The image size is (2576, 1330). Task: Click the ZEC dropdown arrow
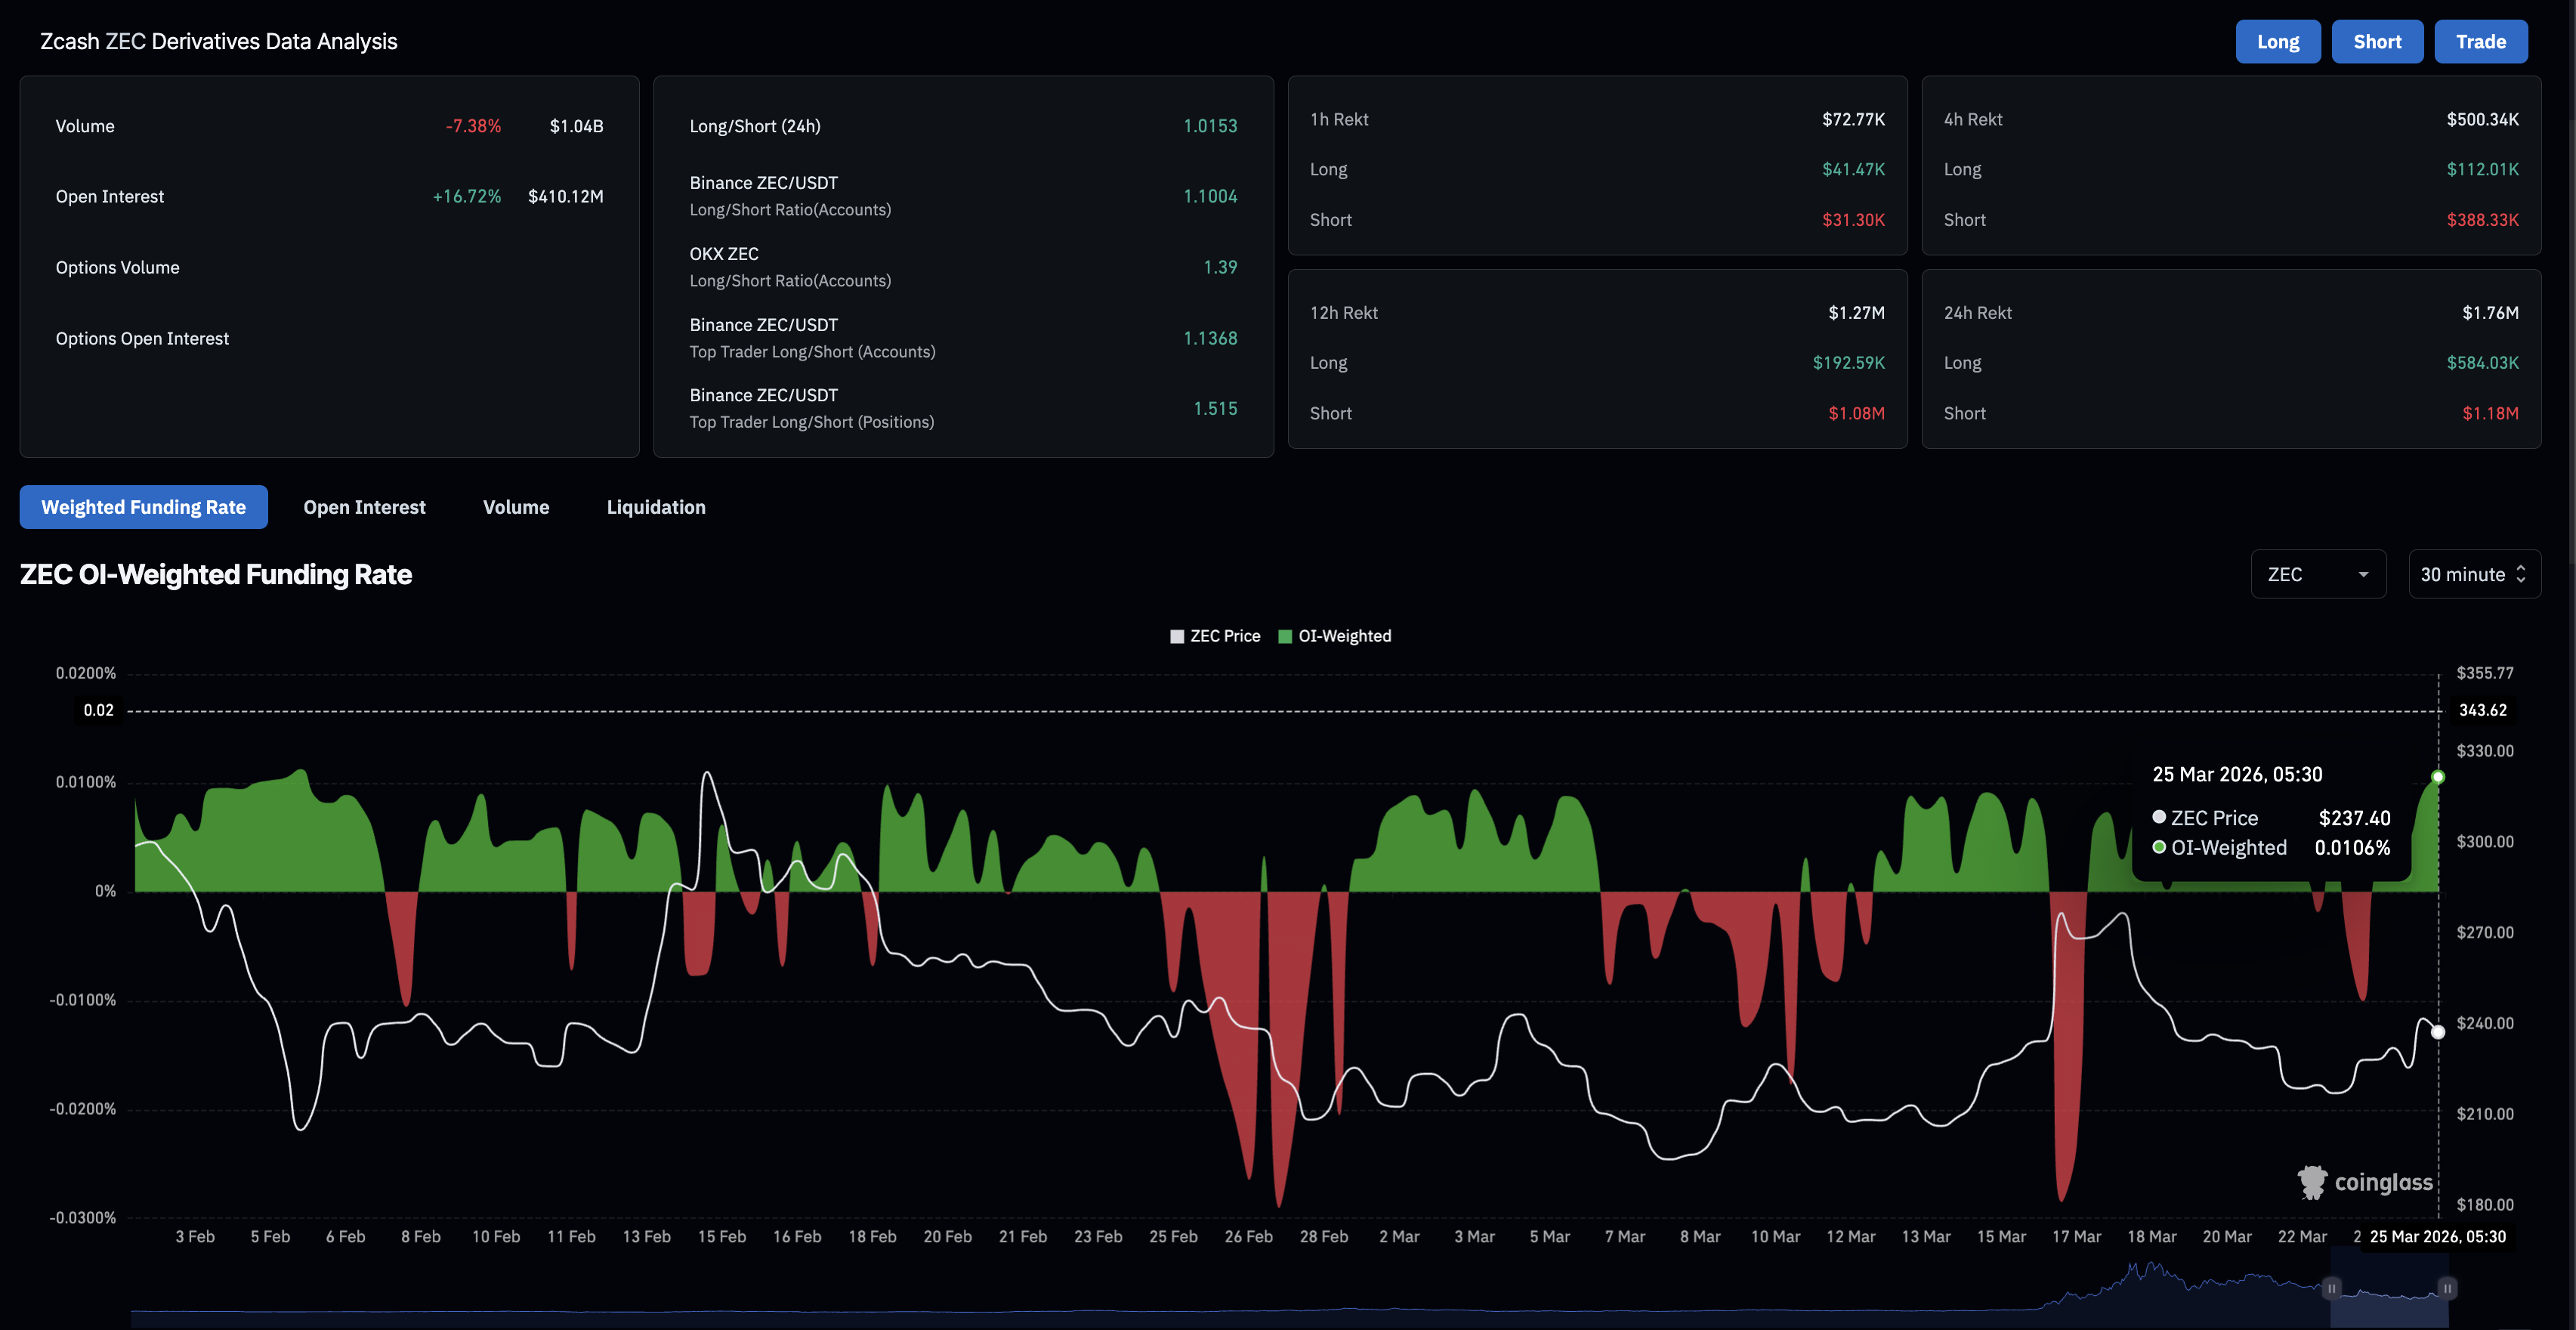click(x=2363, y=575)
